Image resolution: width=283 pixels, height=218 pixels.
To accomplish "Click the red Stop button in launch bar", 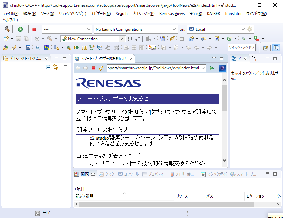I will point(34,29).
